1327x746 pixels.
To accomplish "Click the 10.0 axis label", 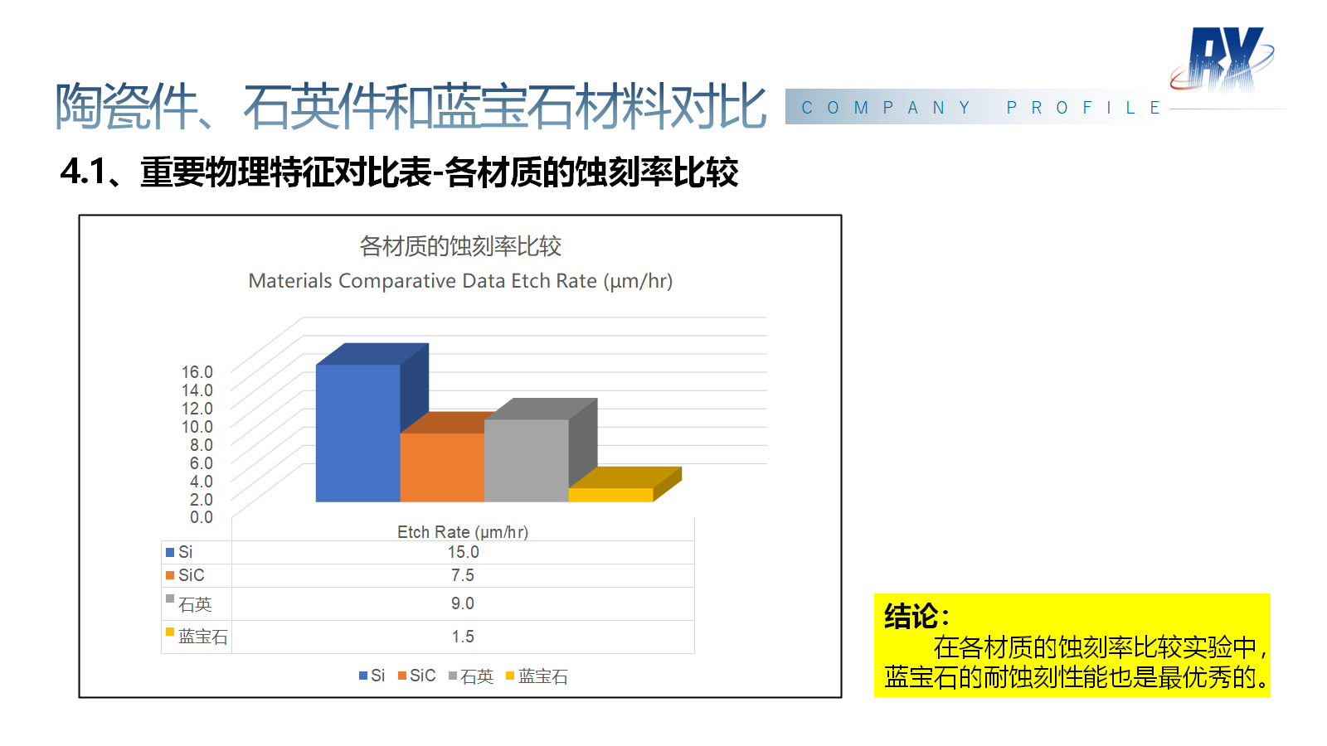I will click(197, 427).
